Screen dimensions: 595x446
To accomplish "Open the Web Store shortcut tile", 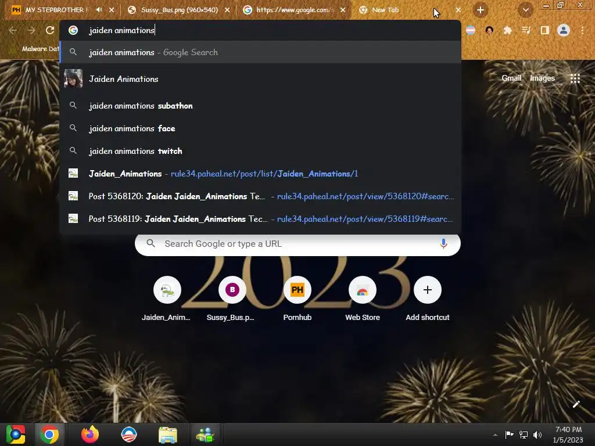I will (363, 299).
